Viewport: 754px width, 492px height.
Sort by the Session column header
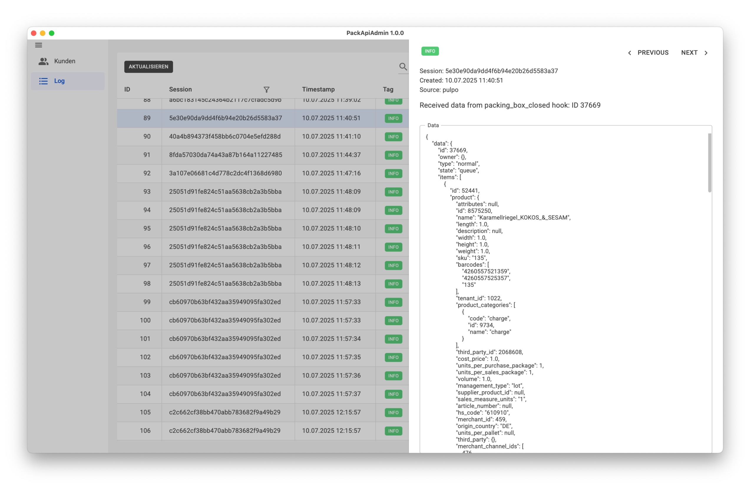[181, 89]
